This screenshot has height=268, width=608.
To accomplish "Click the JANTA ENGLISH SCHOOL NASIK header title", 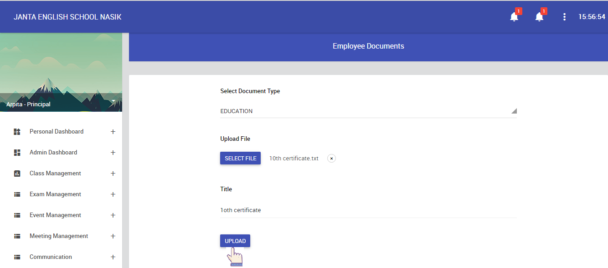I will click(x=67, y=17).
